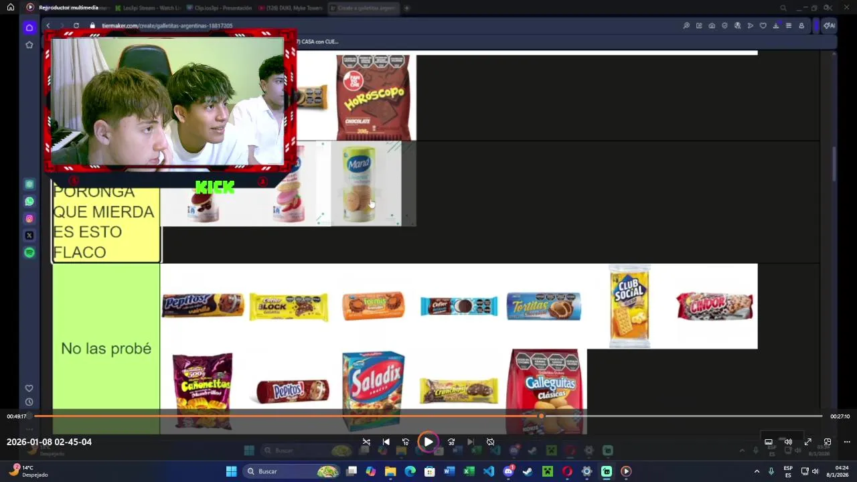Image resolution: width=857 pixels, height=482 pixels.
Task: Click the Club Social cracker thumbnail
Action: tap(629, 306)
